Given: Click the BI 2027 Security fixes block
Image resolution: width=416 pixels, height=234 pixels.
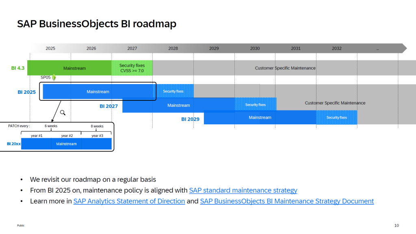Looking at the screenshot, I should point(256,104).
